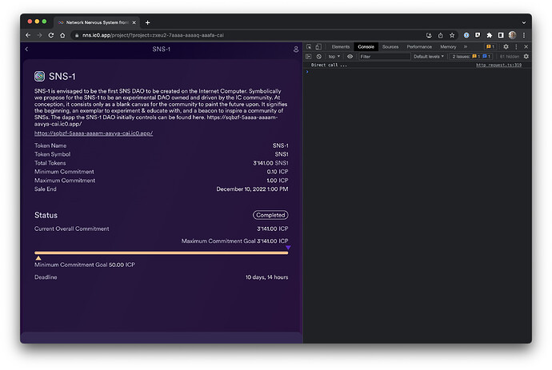
Task: Open the Chrome three-dot menu
Action: [x=524, y=35]
